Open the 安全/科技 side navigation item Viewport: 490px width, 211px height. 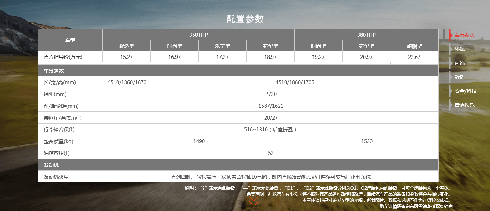coord(465,91)
